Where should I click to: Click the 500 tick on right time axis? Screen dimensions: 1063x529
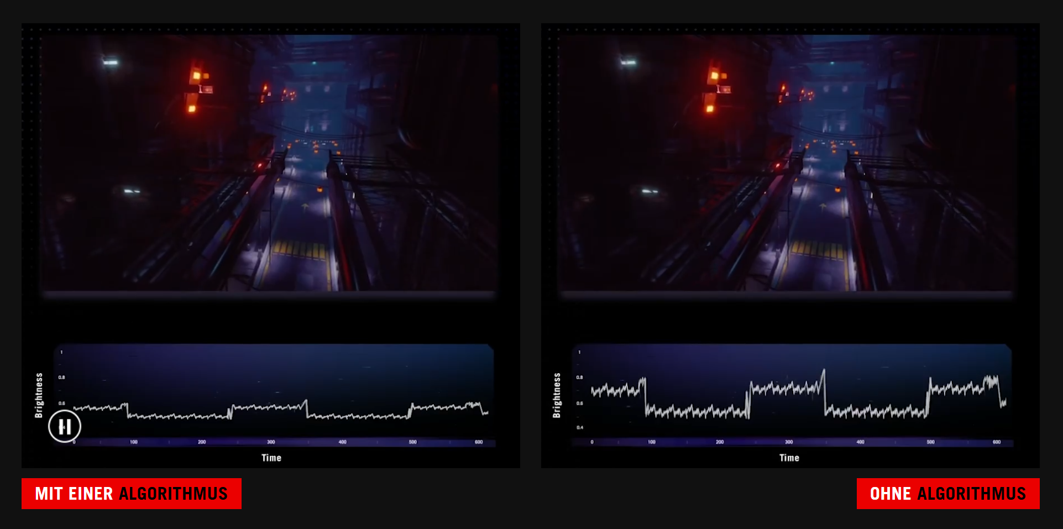click(x=931, y=442)
